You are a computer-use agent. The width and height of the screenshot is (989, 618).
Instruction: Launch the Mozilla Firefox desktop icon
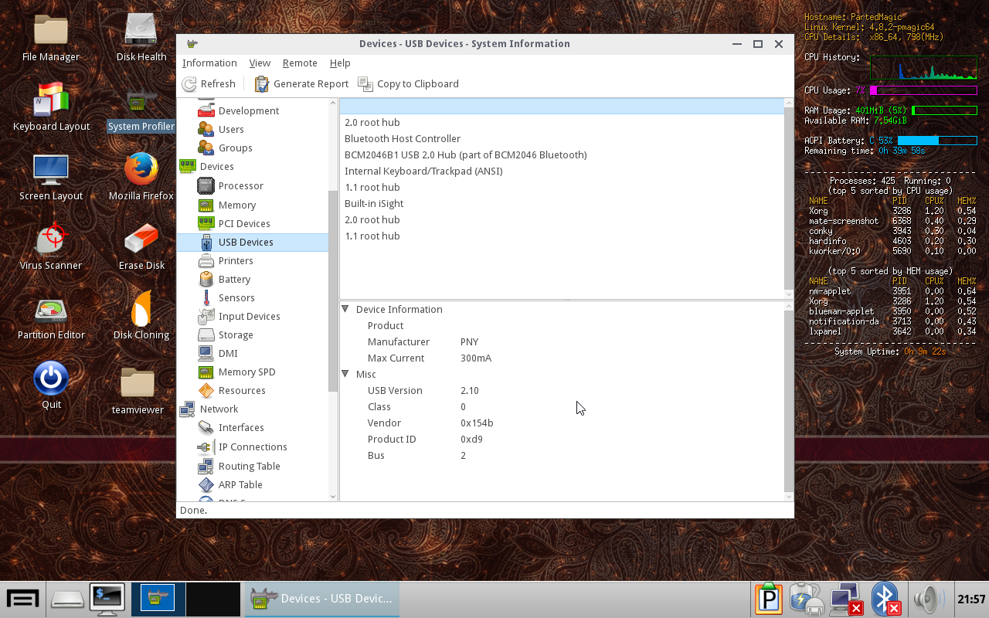click(141, 176)
